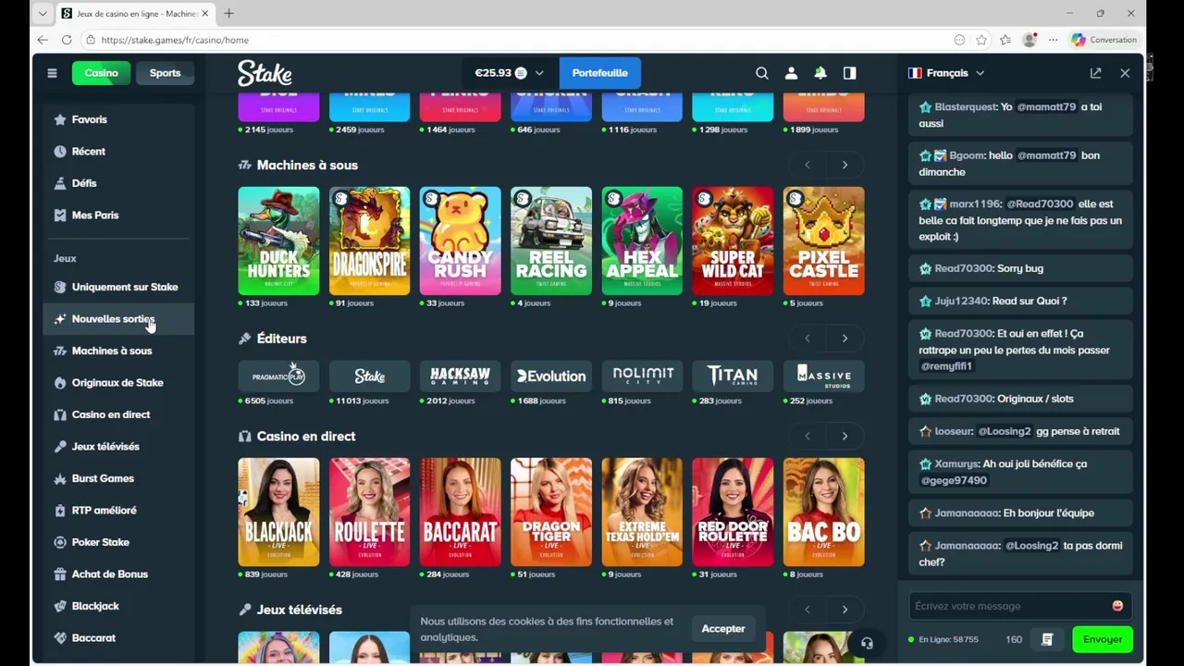Open Poker Stake category
Screen dimensions: 1184x666
point(118,542)
